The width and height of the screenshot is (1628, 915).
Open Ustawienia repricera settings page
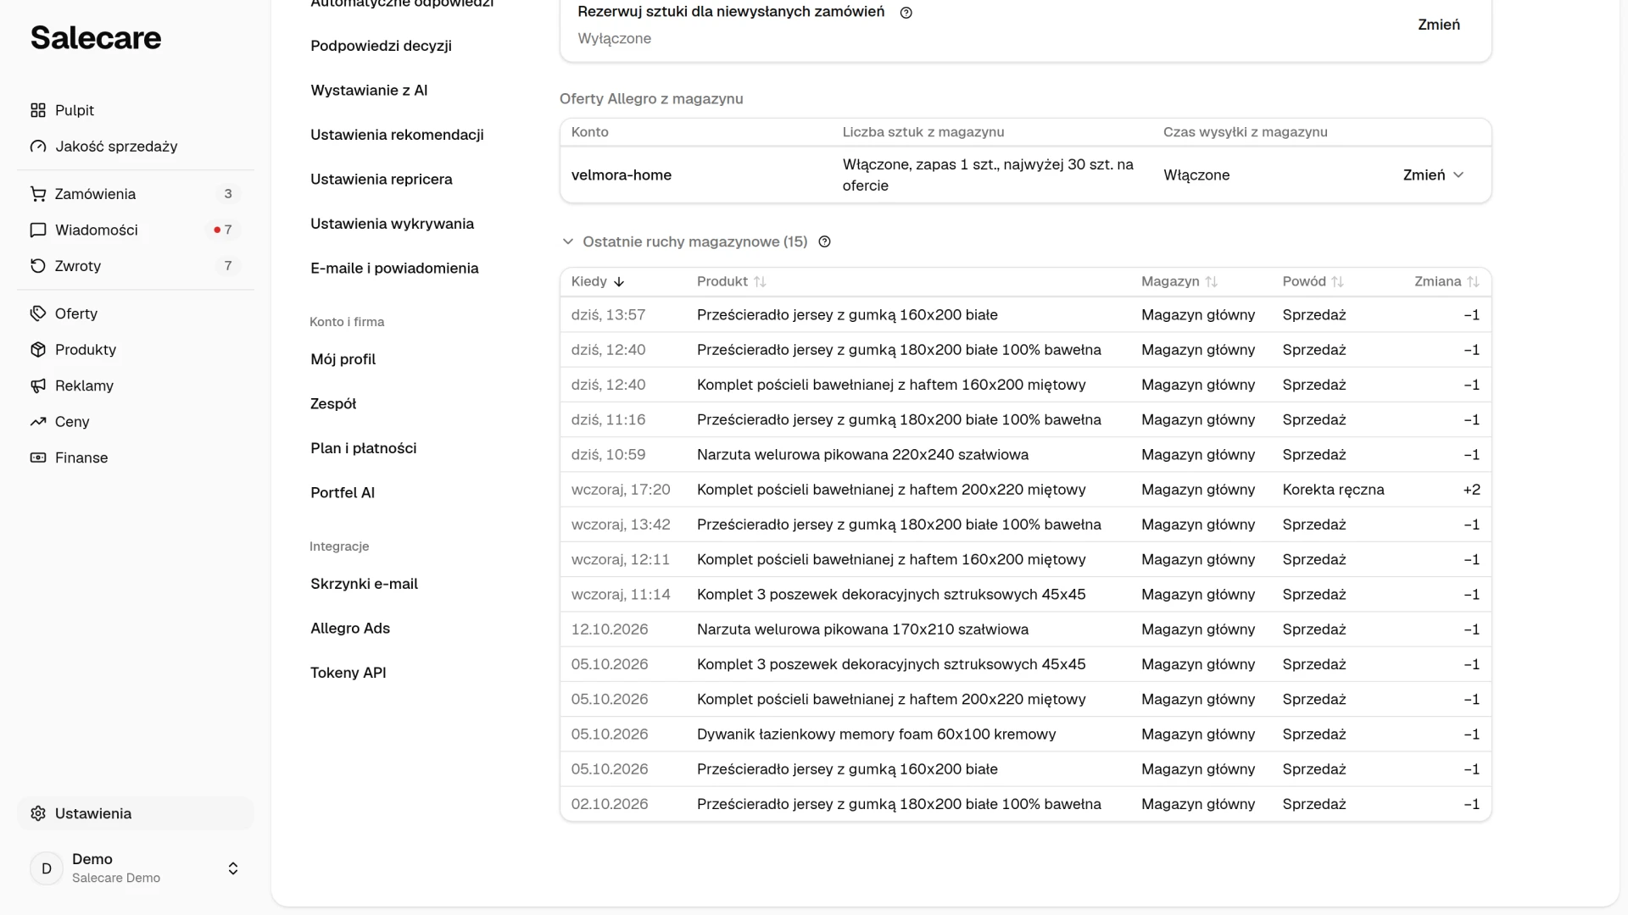382,180
